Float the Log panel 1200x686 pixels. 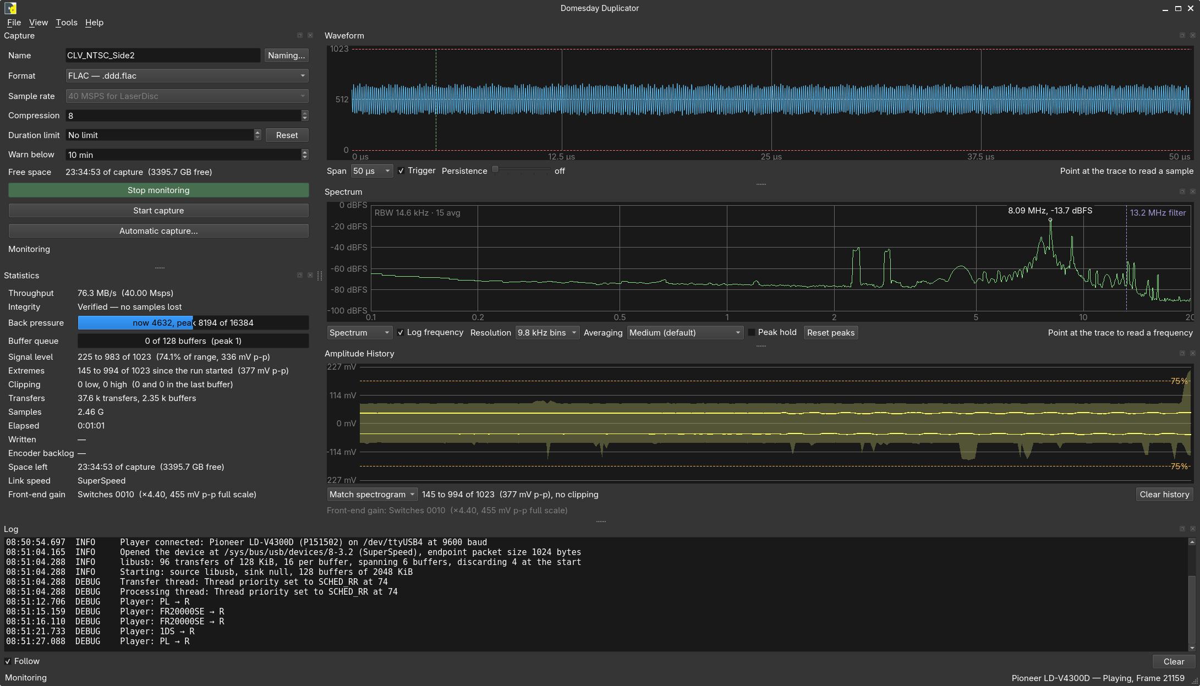pyautogui.click(x=1182, y=529)
